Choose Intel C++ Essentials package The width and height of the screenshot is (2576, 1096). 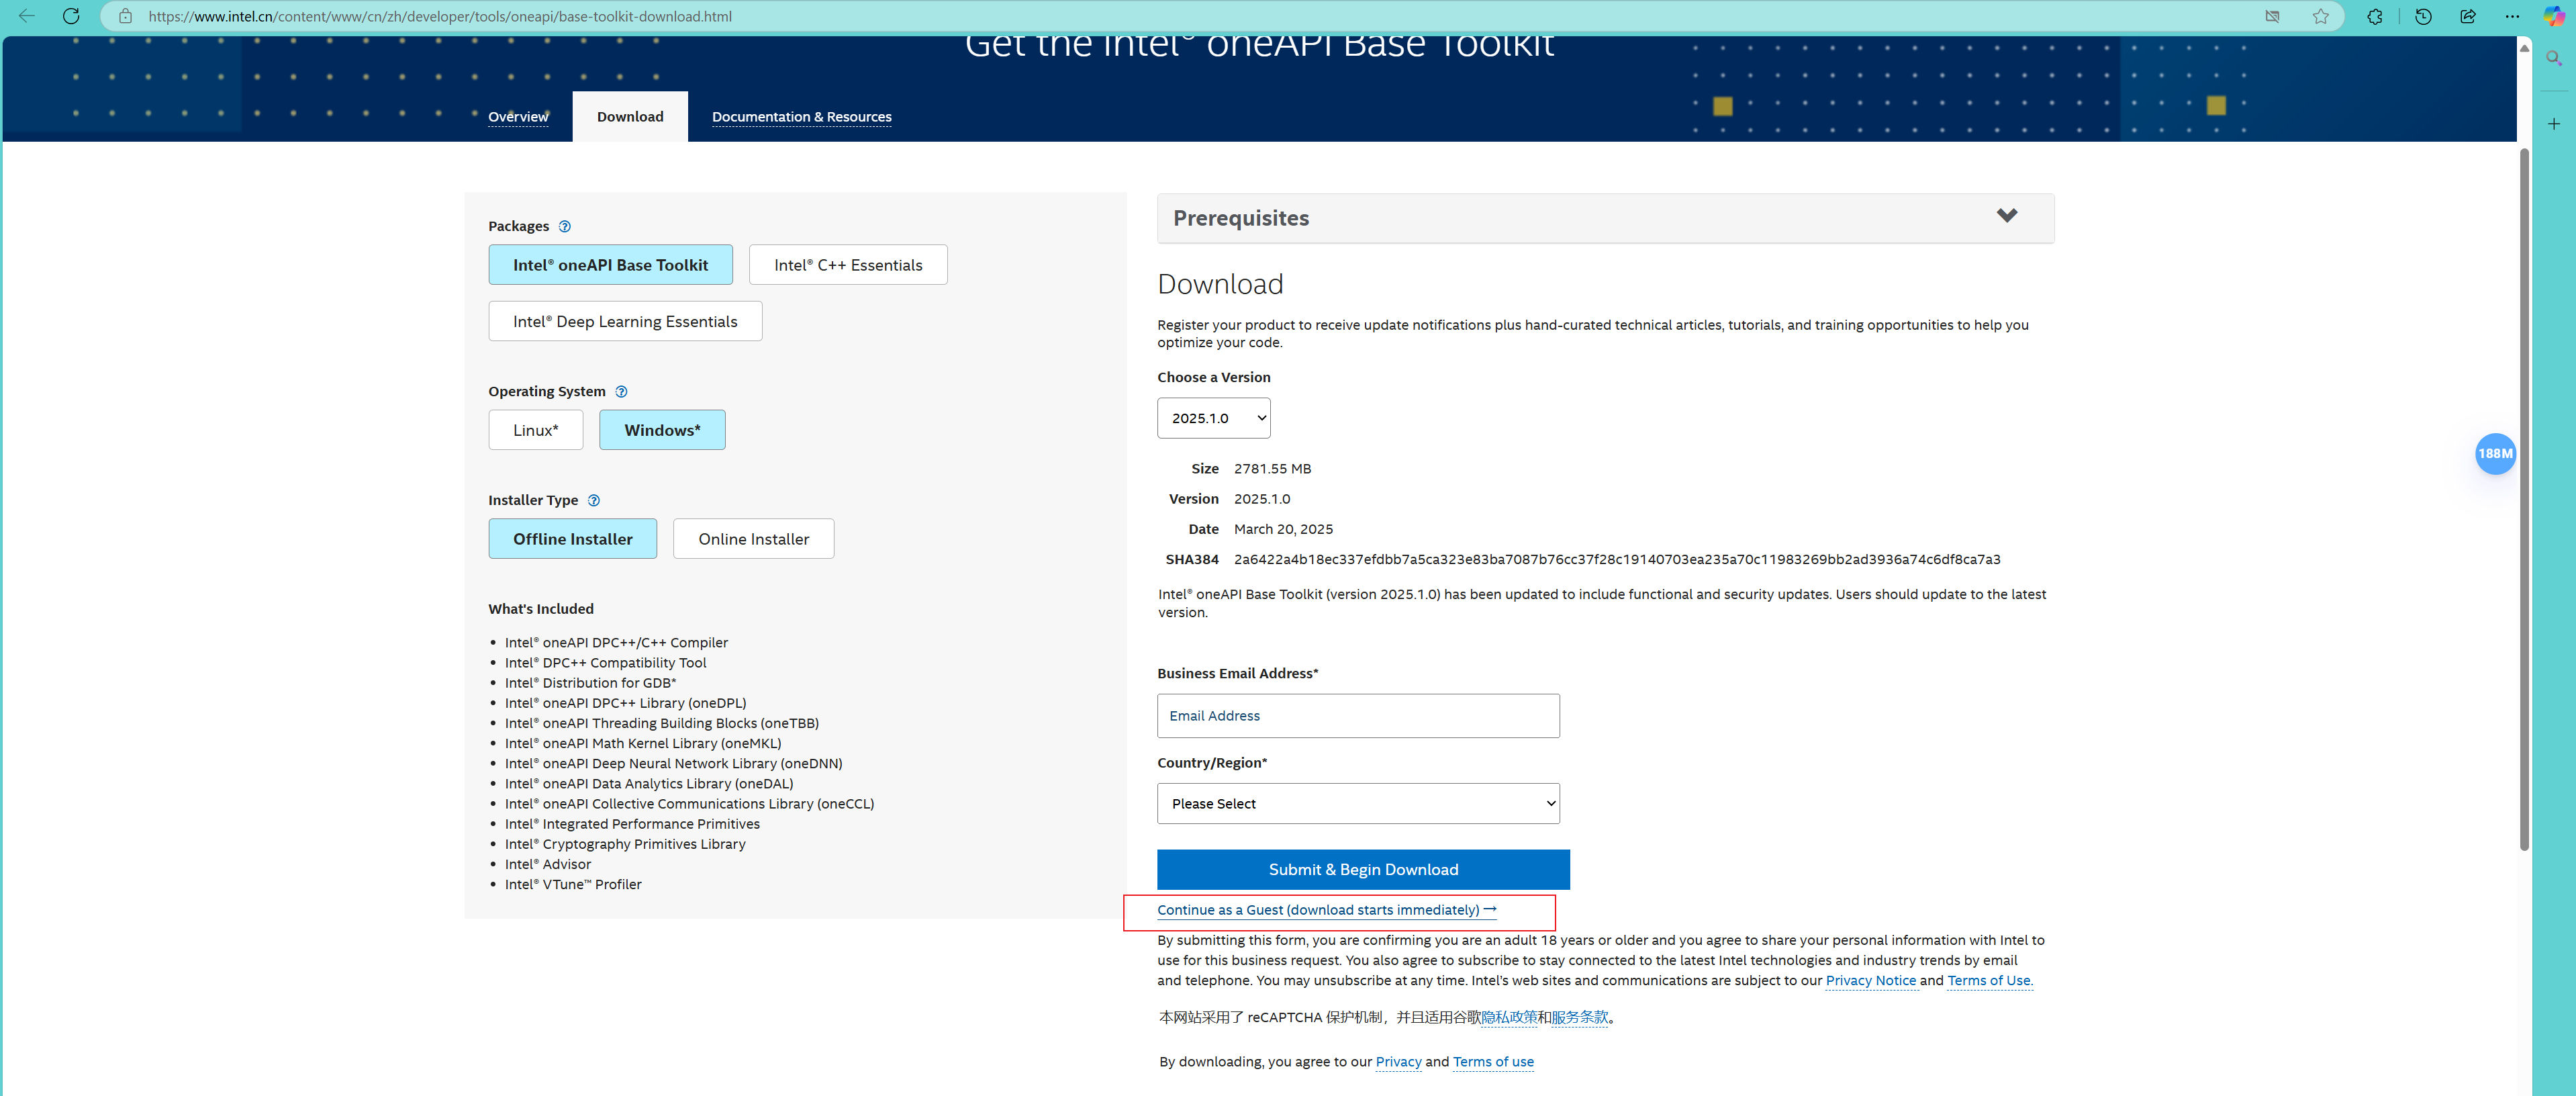(847, 265)
